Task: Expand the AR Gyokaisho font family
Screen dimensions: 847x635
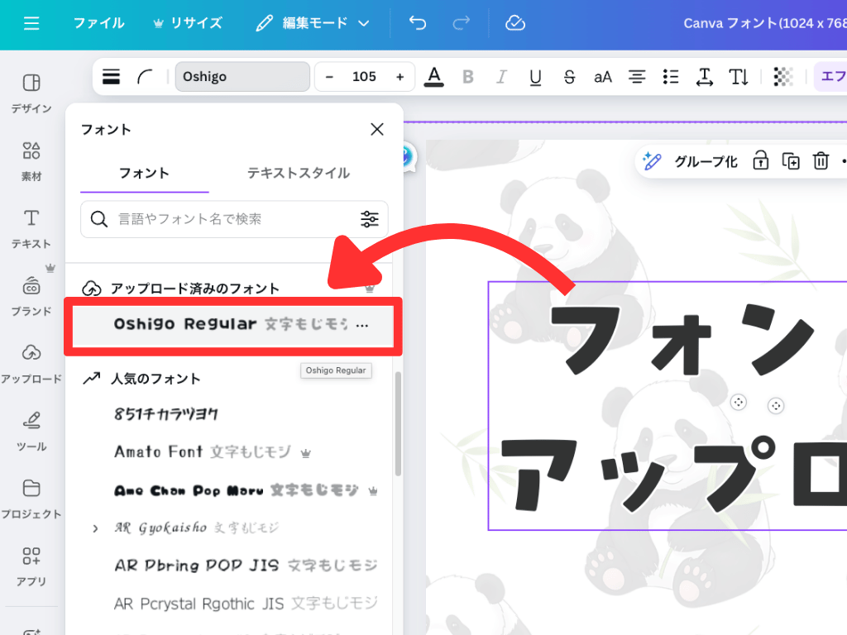Action: [x=96, y=528]
